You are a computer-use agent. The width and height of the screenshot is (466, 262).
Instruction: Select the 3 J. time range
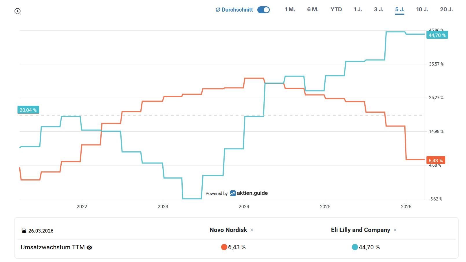(379, 10)
